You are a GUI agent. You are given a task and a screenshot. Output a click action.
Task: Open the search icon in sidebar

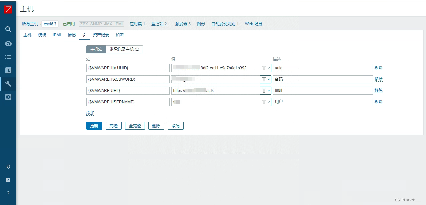[8, 29]
